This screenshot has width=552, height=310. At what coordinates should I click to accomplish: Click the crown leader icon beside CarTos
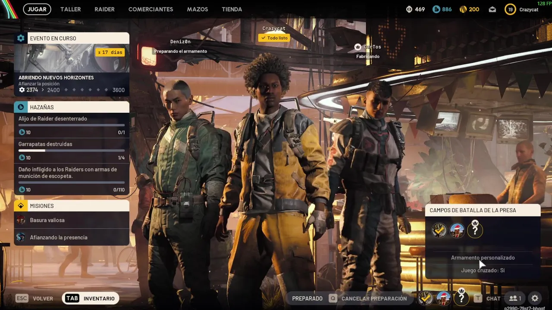point(358,46)
